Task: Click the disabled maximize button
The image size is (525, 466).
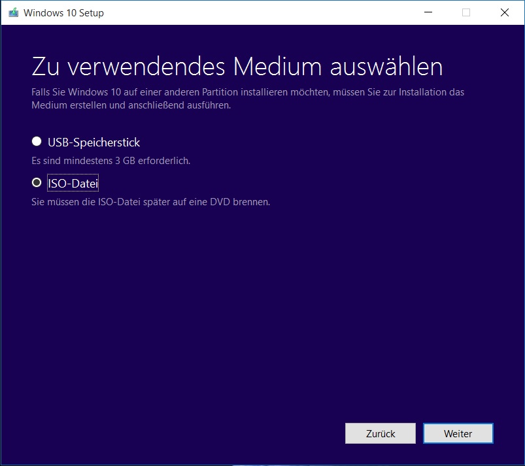Action: pos(466,12)
